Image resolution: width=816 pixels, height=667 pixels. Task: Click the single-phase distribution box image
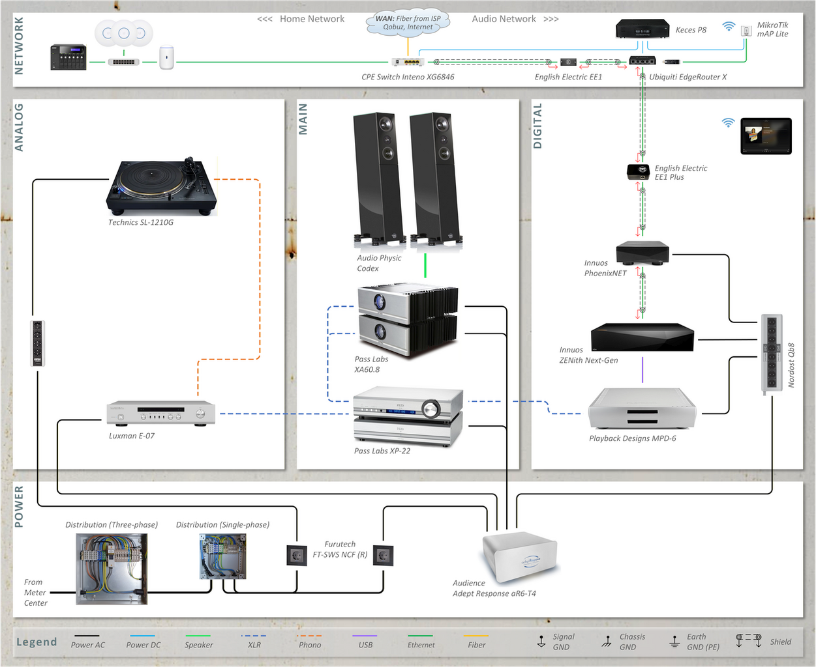pyautogui.click(x=223, y=556)
